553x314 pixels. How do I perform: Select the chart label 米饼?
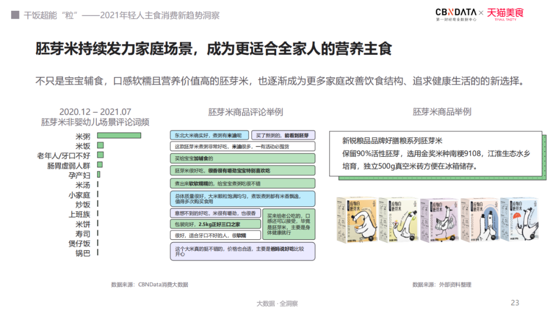click(x=83, y=224)
